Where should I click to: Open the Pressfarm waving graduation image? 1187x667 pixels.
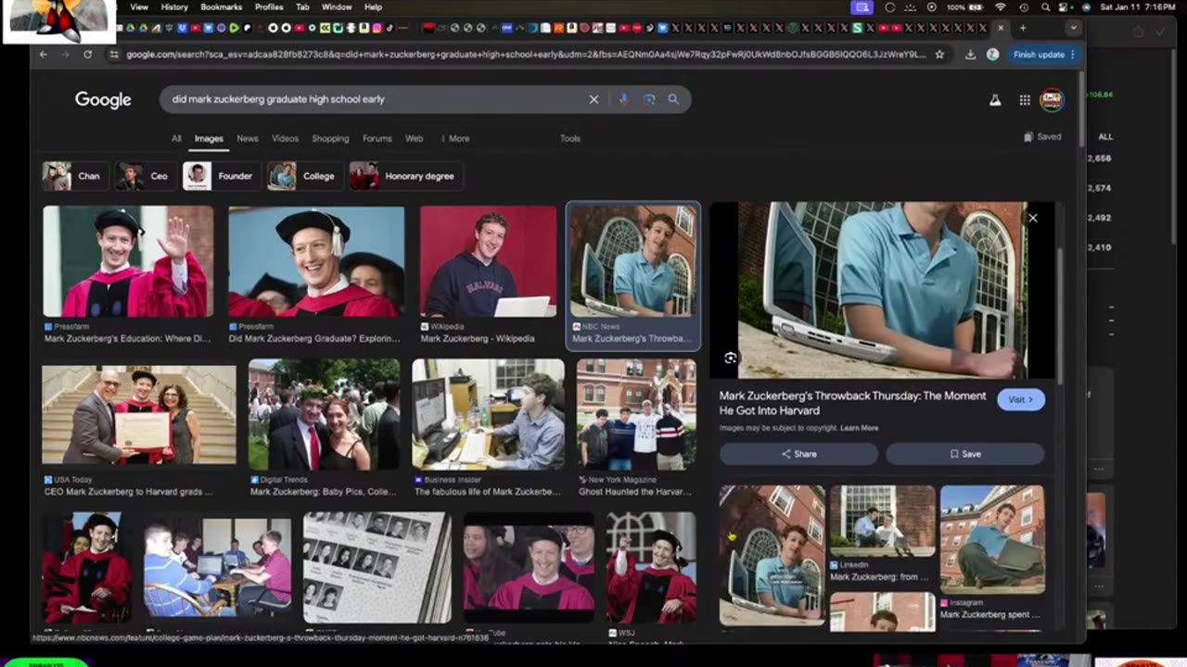coord(128,262)
